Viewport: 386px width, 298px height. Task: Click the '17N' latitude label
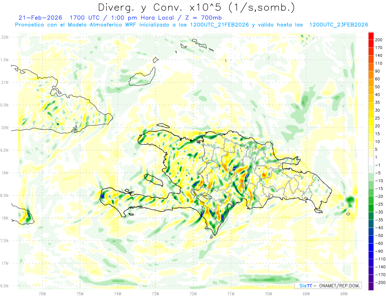[5, 263]
